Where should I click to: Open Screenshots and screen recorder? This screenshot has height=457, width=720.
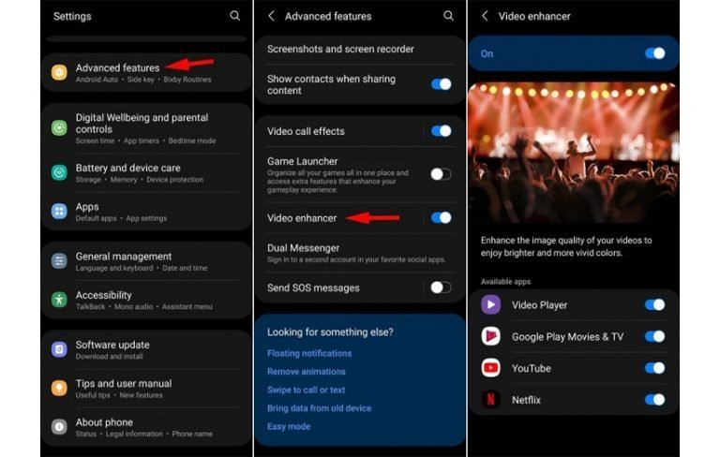tap(340, 49)
